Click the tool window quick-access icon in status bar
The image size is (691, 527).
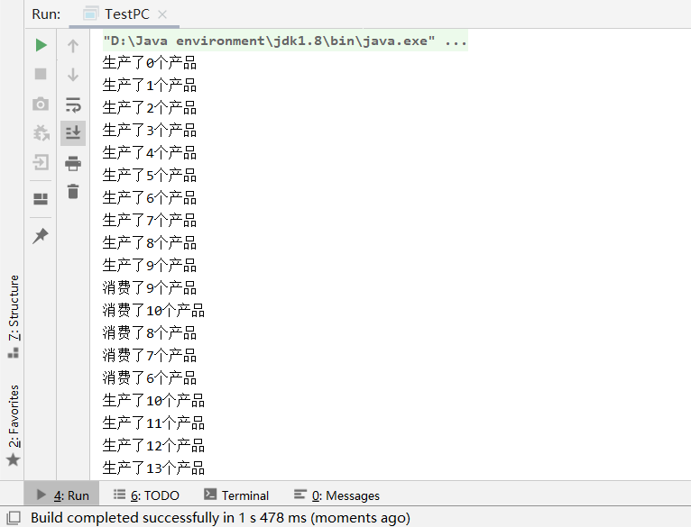point(14,518)
